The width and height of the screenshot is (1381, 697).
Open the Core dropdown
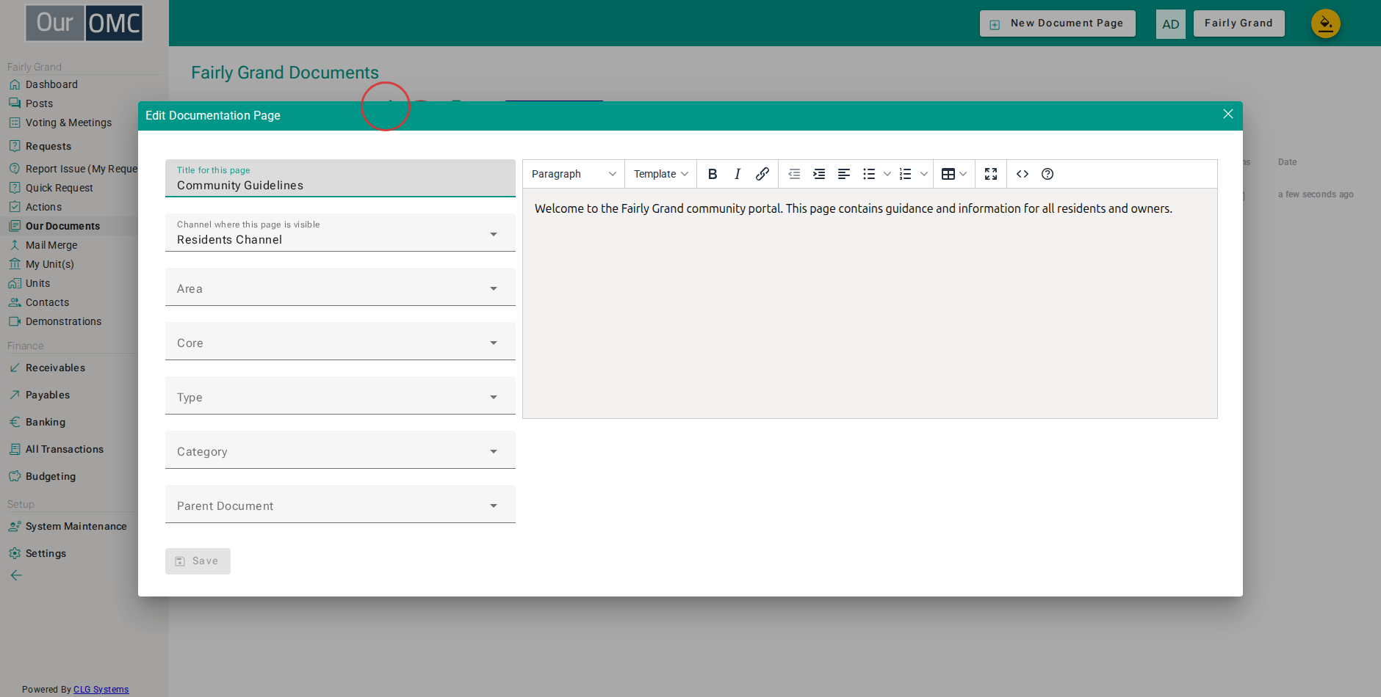pos(340,341)
